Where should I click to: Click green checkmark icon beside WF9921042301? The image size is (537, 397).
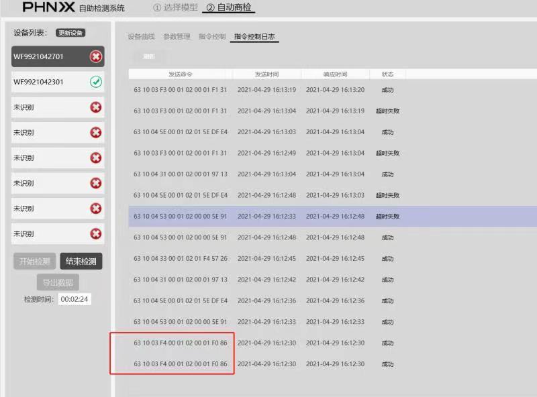pyautogui.click(x=96, y=82)
